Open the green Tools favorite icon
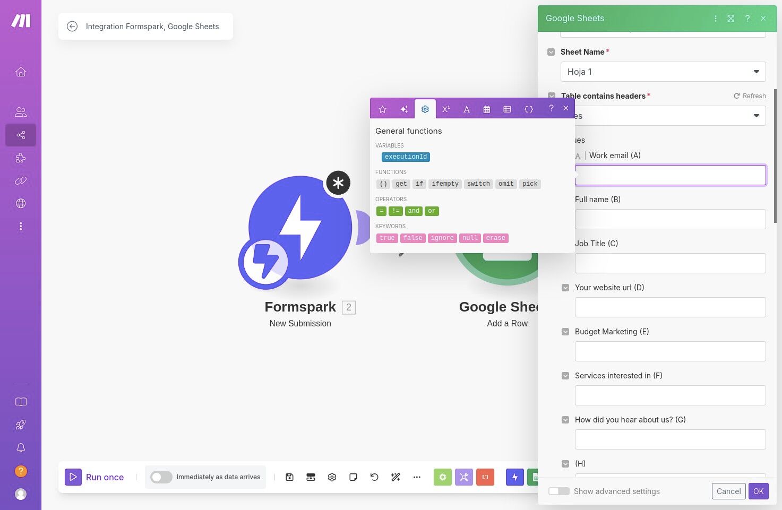 point(443,477)
